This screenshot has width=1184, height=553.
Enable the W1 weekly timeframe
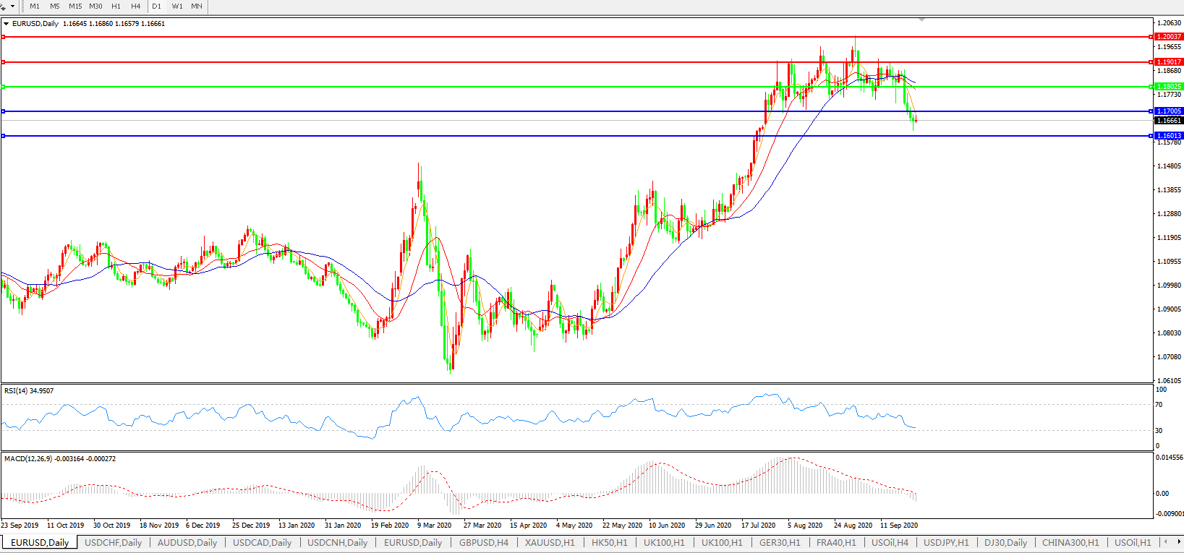coord(177,7)
